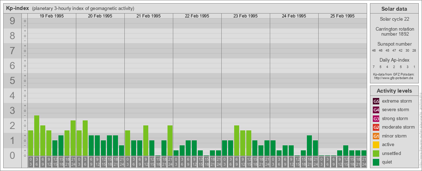Viewport: 422px width, 171px height.
Task: Click sunspot number value 30
Action: point(407,51)
